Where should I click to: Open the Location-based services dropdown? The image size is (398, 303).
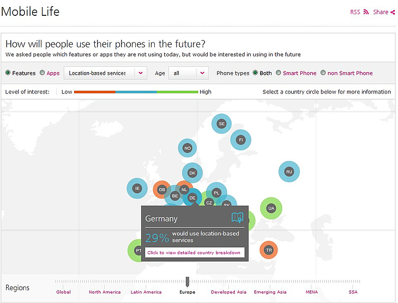click(105, 73)
